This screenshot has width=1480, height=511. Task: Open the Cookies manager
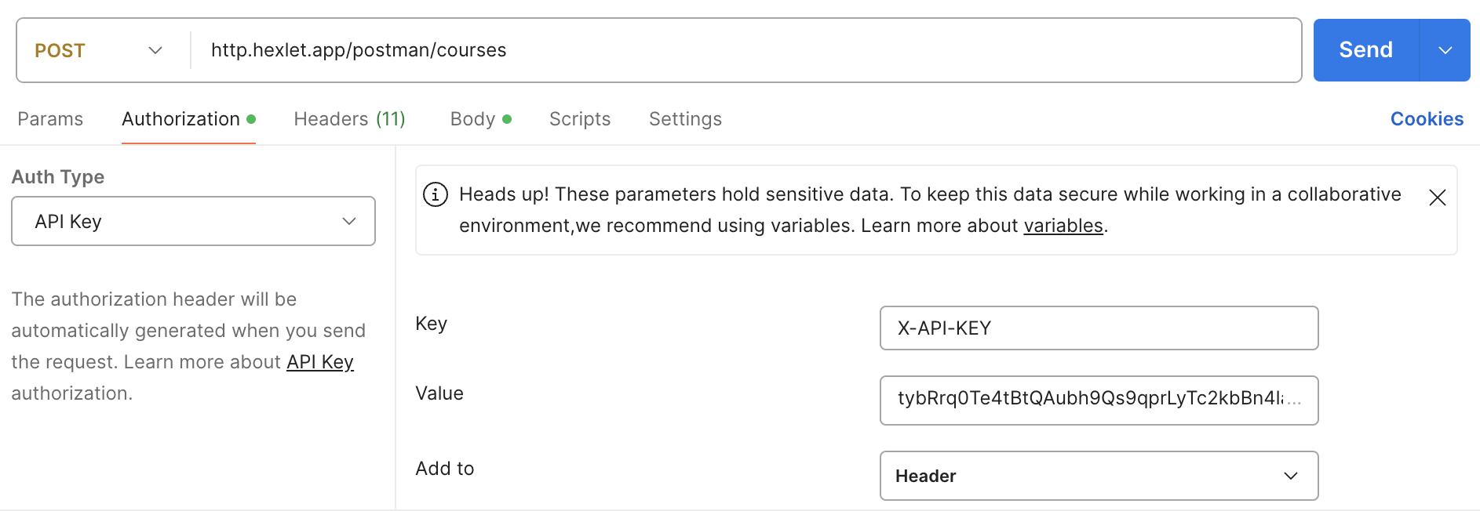coord(1427,118)
